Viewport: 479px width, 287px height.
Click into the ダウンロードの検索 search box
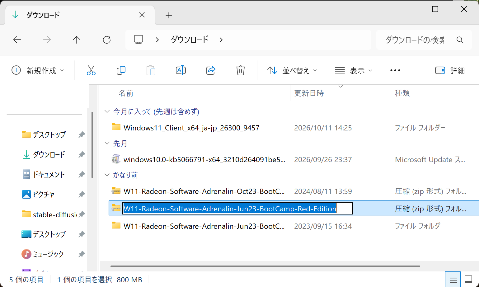[x=415, y=40]
